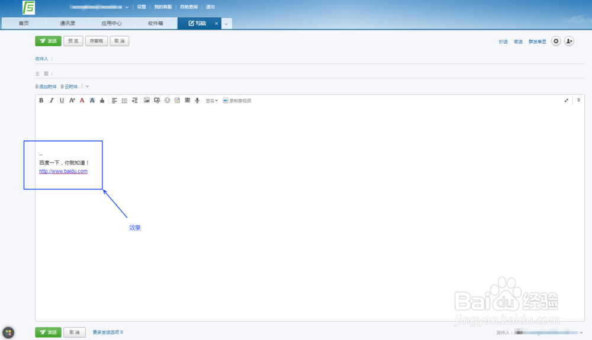Click the microphone voice recording icon

197,101
